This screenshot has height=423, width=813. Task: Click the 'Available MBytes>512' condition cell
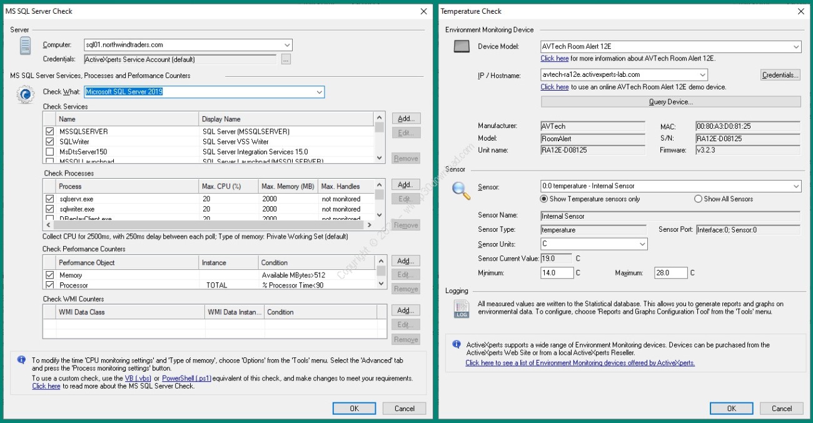[294, 275]
